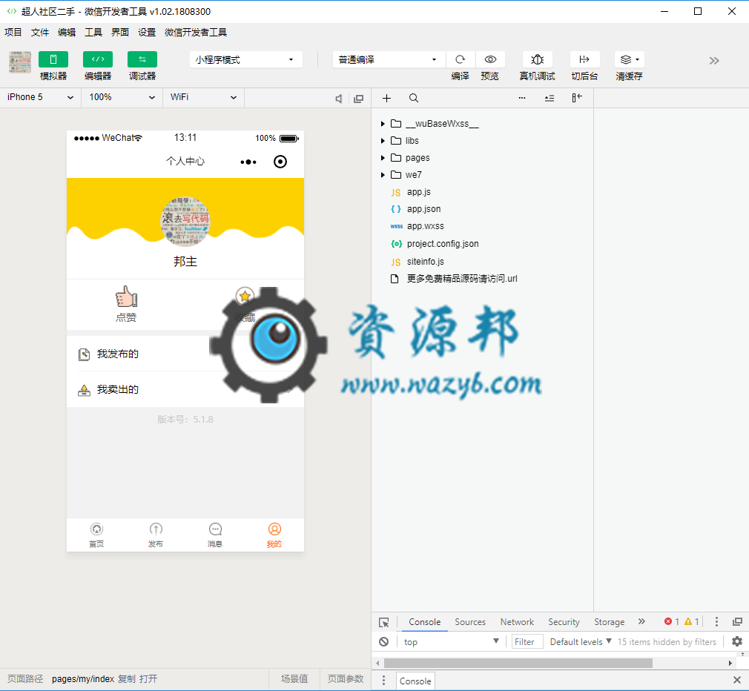Hide the file tree panel icon
Image resolution: width=749 pixels, height=691 pixels.
tap(577, 98)
